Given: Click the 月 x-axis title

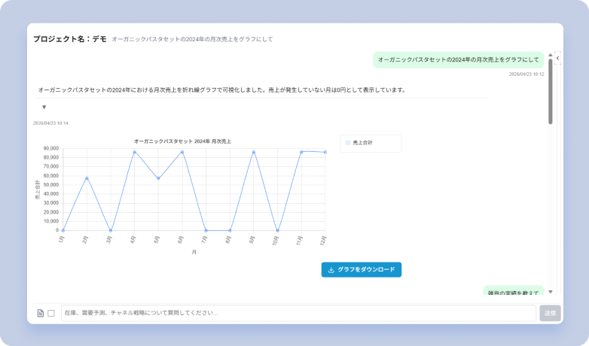Looking at the screenshot, I should coord(194,252).
